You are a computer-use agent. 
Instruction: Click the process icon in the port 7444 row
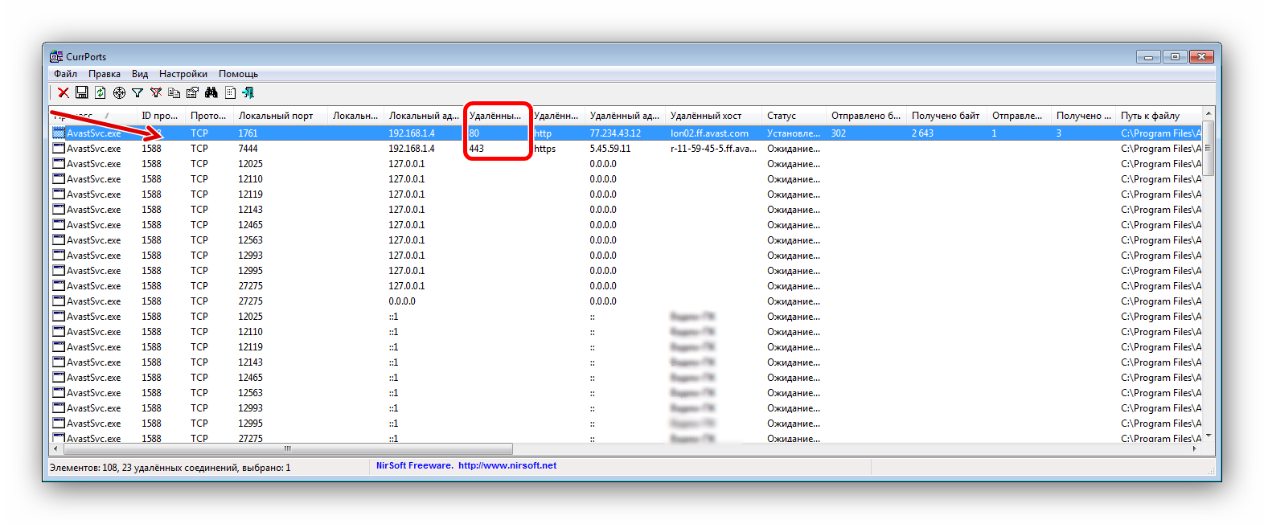tap(59, 149)
